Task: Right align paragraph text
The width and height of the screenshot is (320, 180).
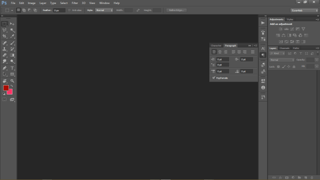Action: point(225,52)
